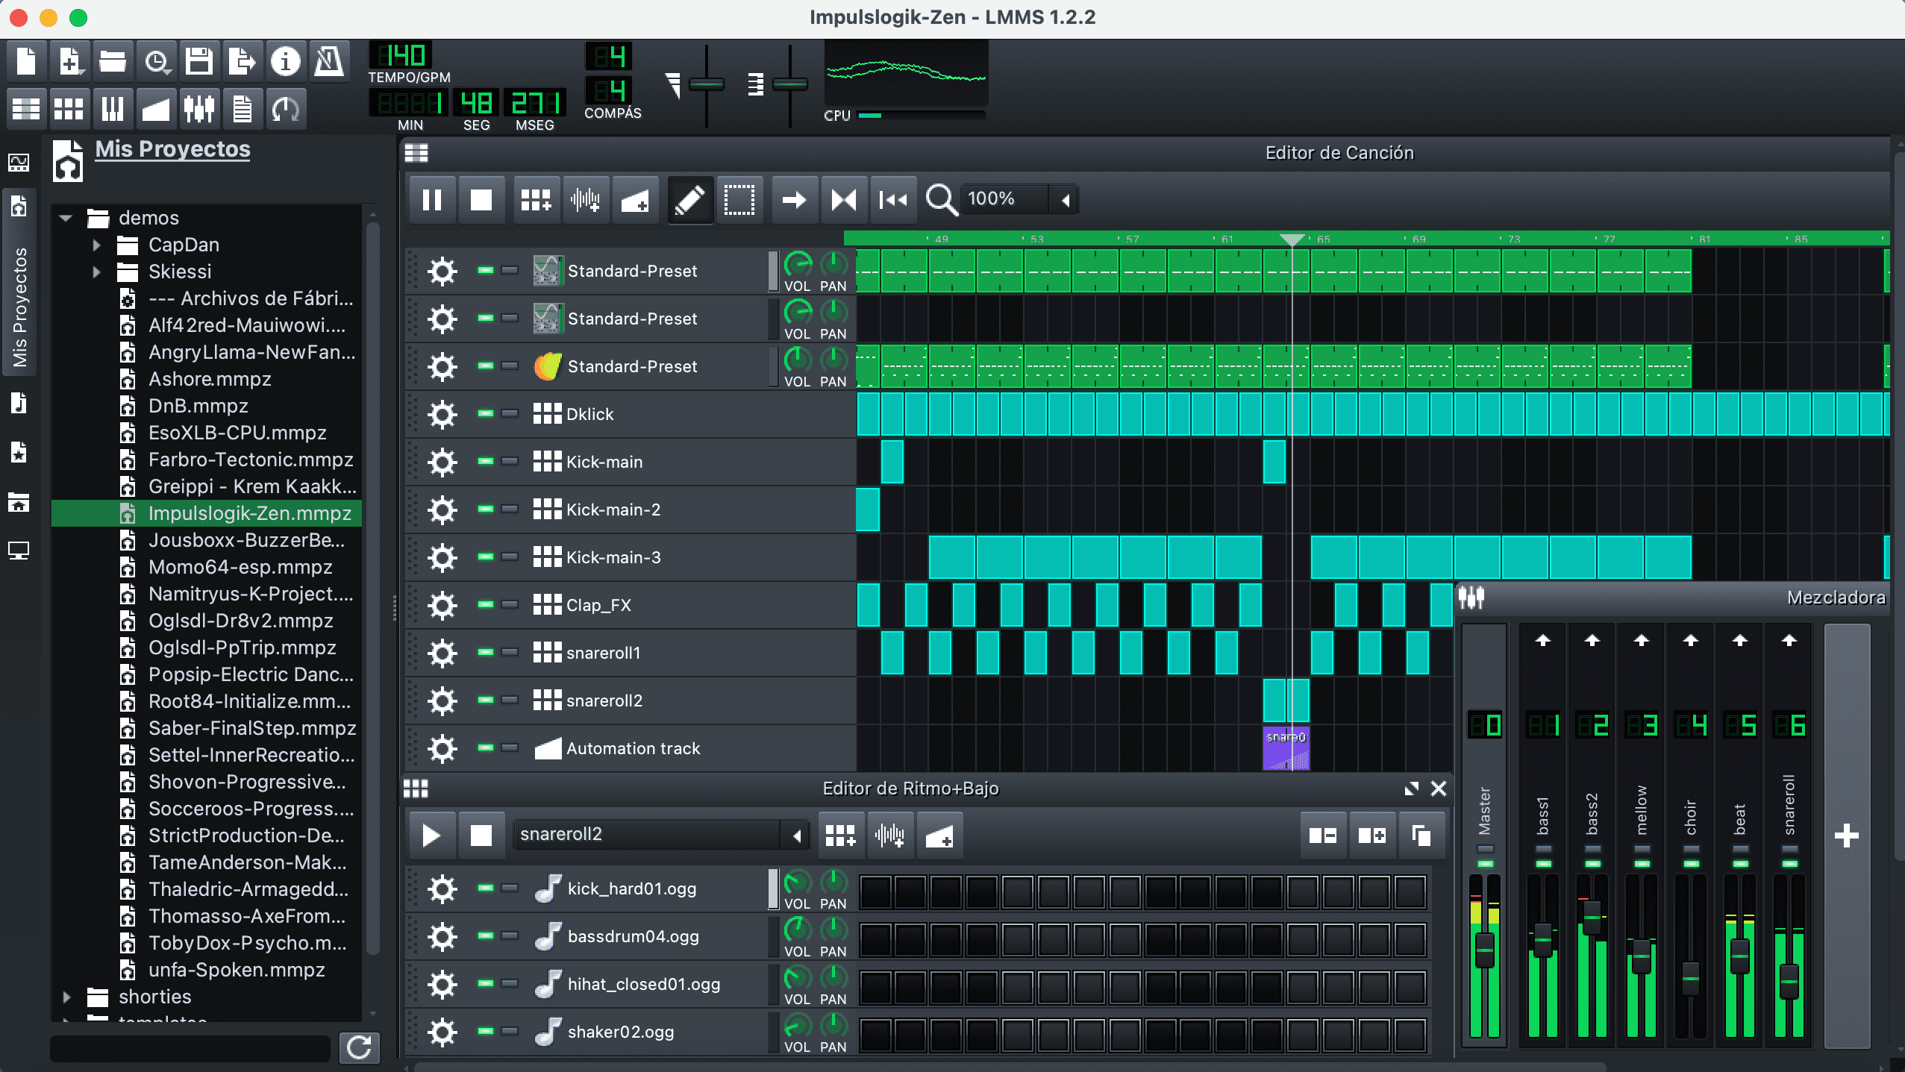The image size is (1905, 1072).
Task: Add a new Beat/Bassline track
Action: (x=535, y=199)
